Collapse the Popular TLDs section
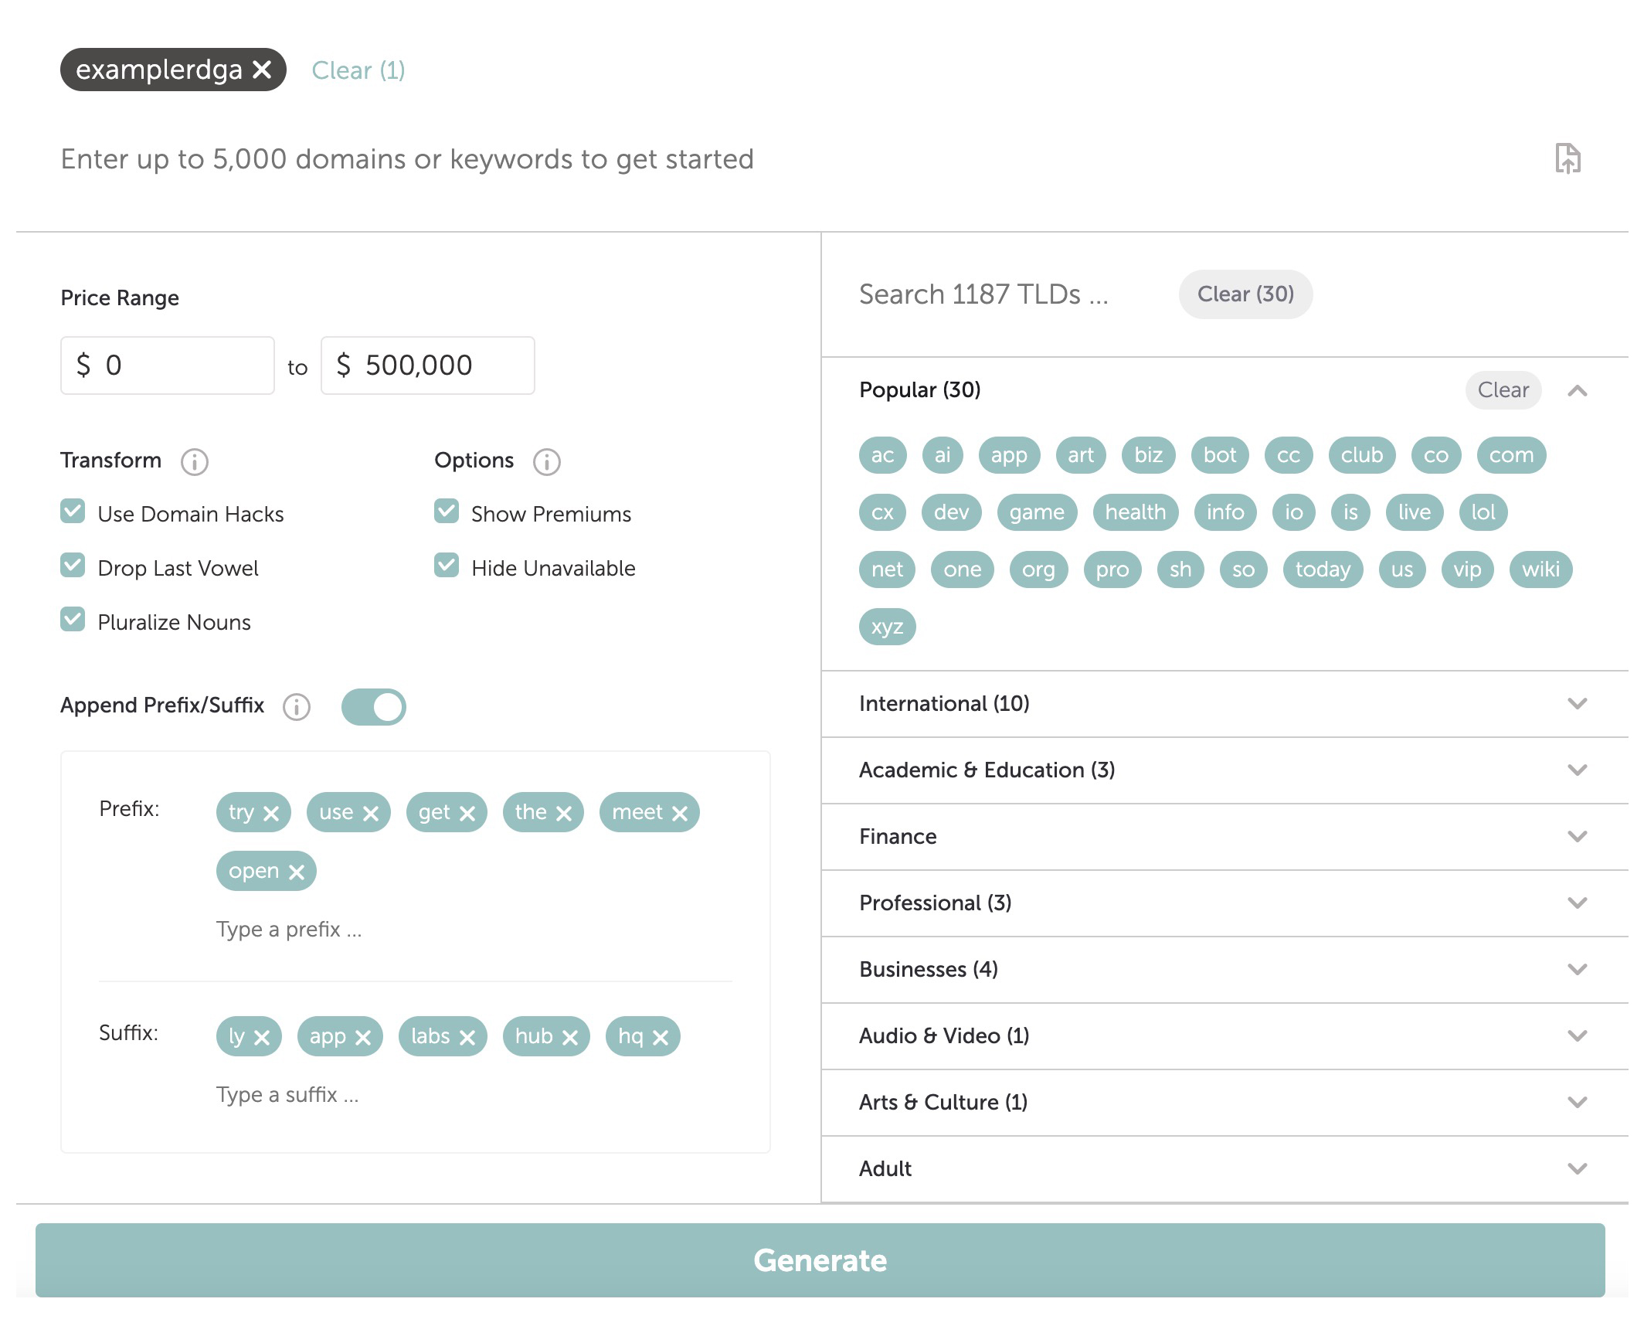 pyautogui.click(x=1577, y=391)
